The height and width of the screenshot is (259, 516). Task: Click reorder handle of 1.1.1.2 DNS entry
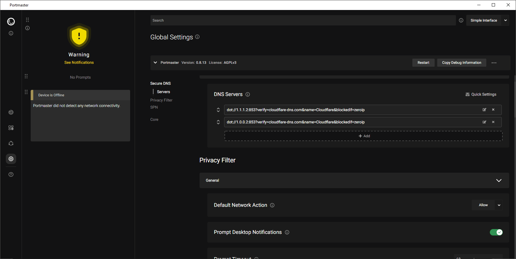[x=218, y=110]
